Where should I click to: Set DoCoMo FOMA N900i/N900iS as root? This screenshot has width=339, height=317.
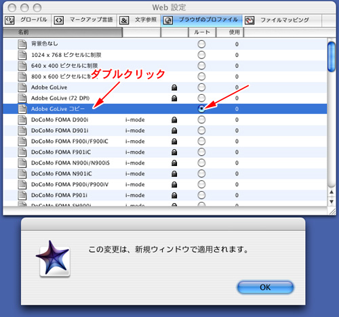201,163
